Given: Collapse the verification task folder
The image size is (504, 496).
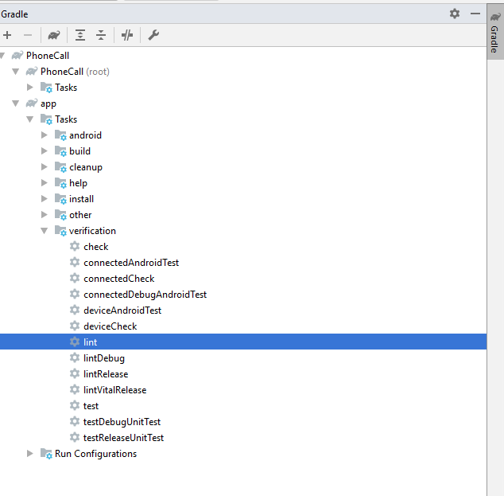Looking at the screenshot, I should pyautogui.click(x=45, y=231).
